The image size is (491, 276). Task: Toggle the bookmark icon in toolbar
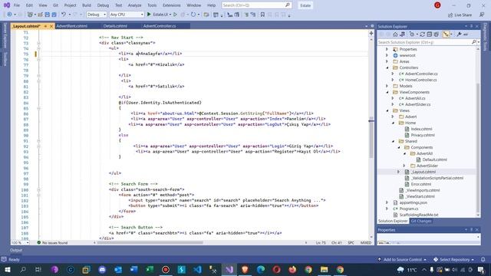(262, 15)
